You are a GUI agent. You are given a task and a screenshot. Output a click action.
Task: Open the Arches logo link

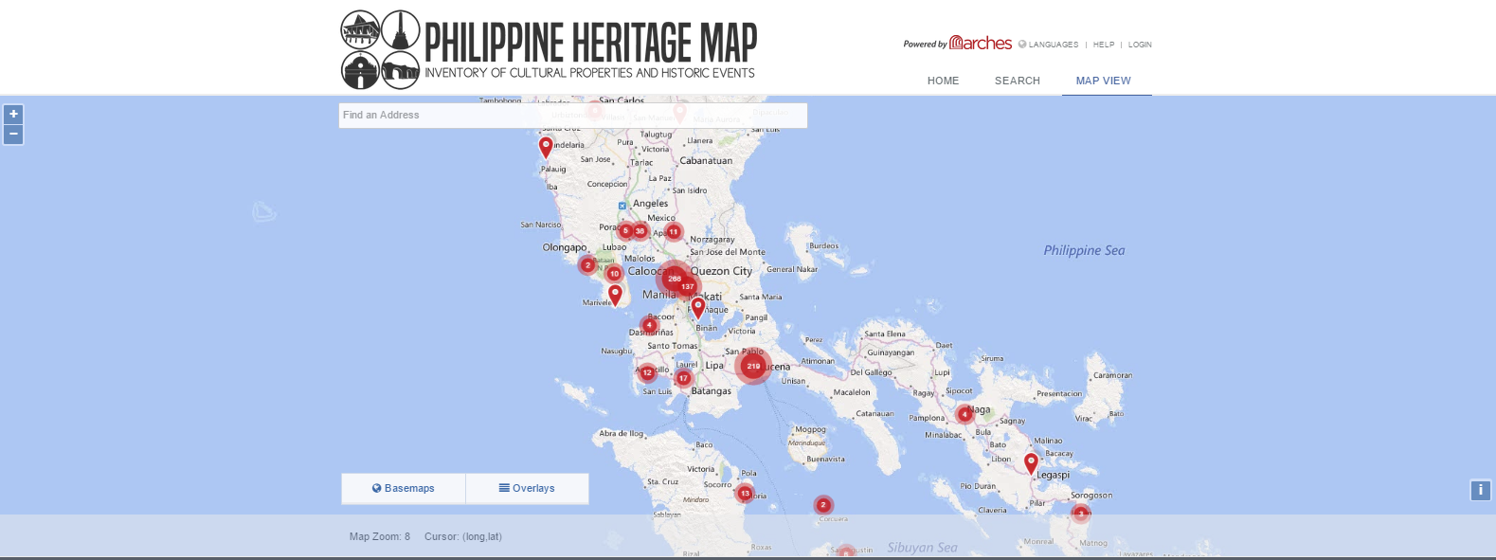click(x=981, y=43)
